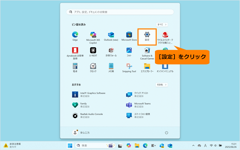The width and height of the screenshot is (240, 150).
Task: Open the 設定 gear app
Action: pyautogui.click(x=147, y=36)
